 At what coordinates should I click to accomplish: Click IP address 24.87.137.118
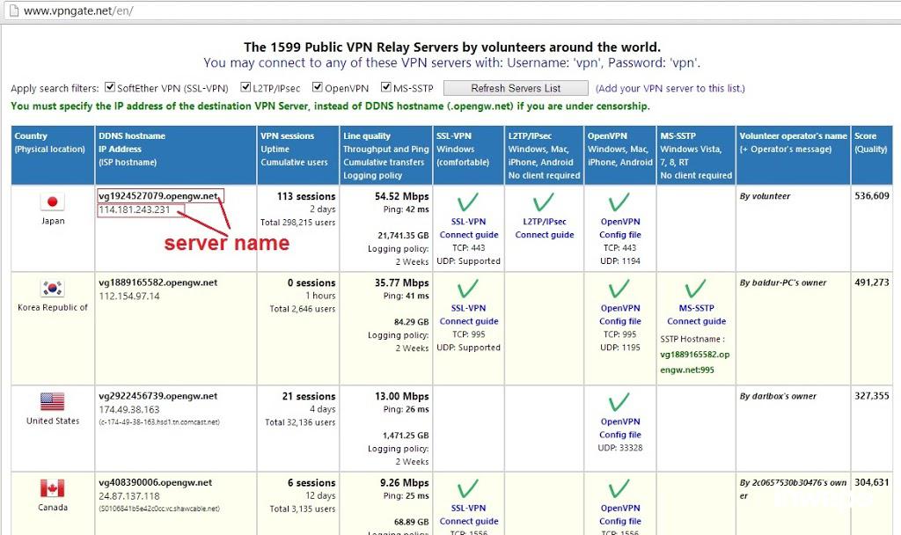tap(129, 496)
